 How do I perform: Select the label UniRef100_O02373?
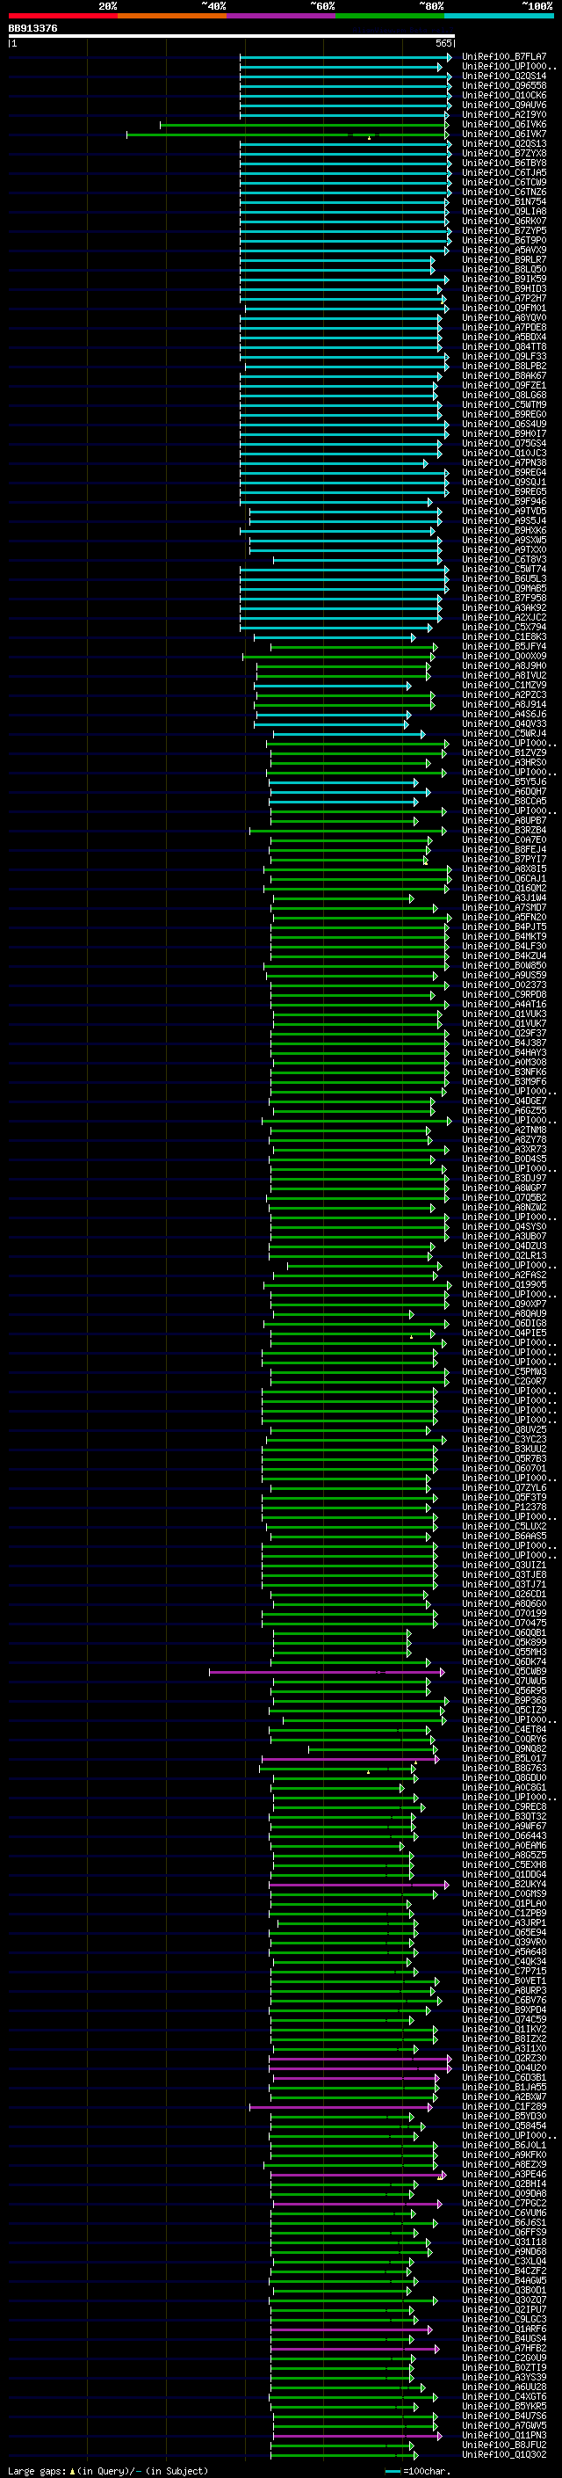click(x=503, y=985)
